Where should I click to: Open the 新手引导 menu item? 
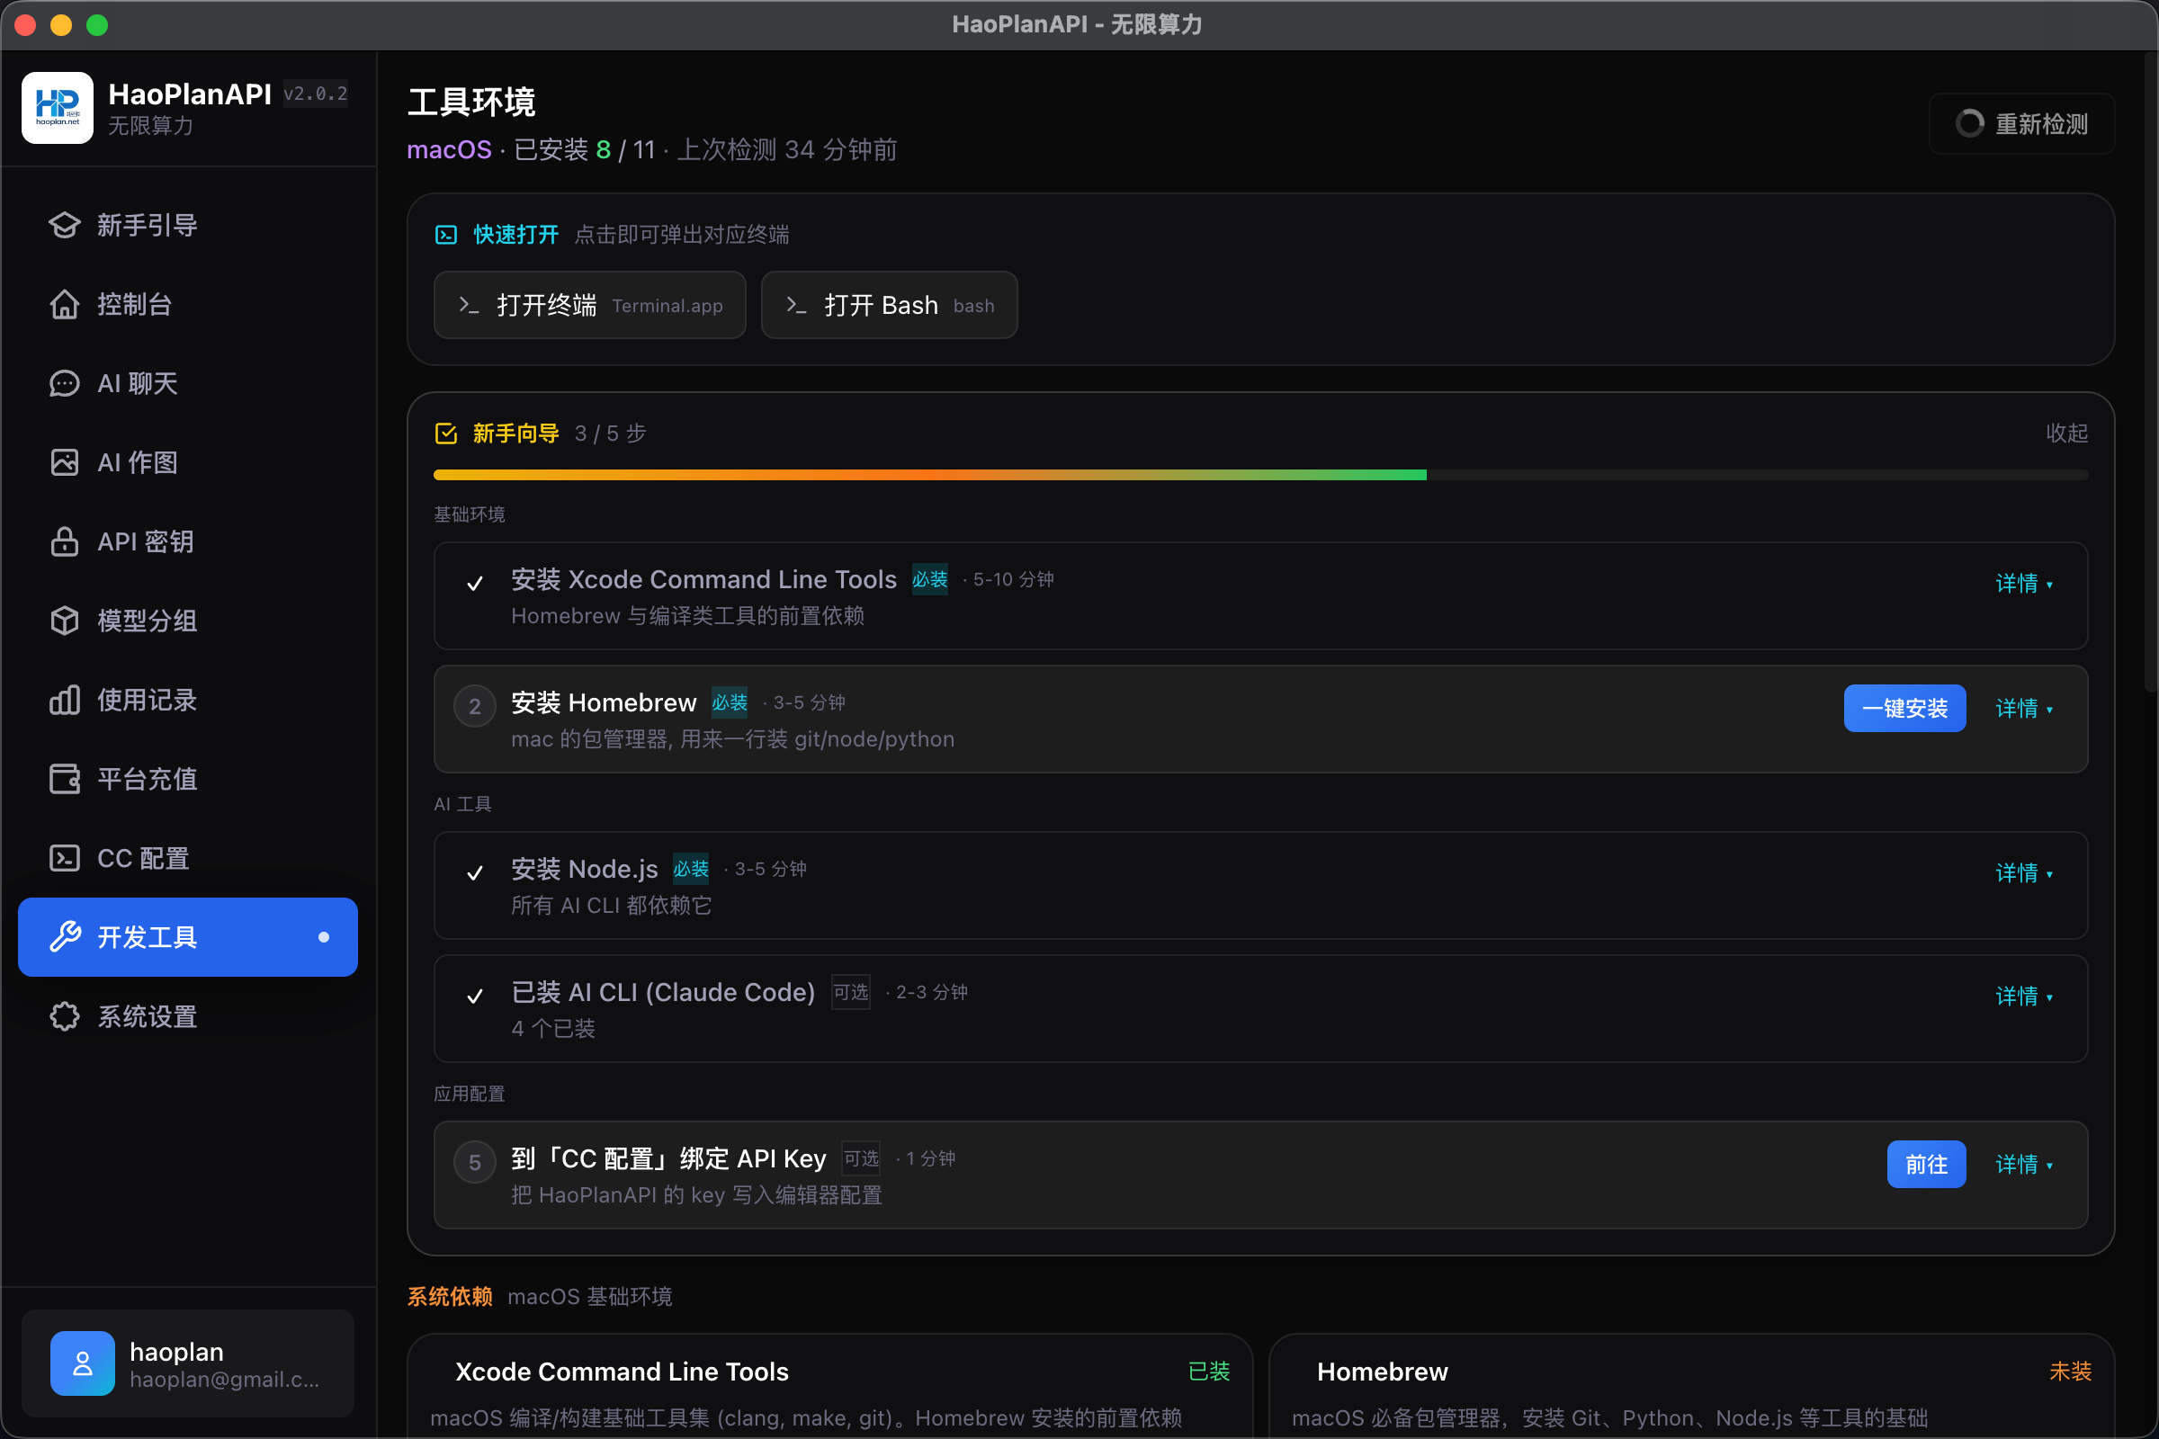[x=188, y=225]
